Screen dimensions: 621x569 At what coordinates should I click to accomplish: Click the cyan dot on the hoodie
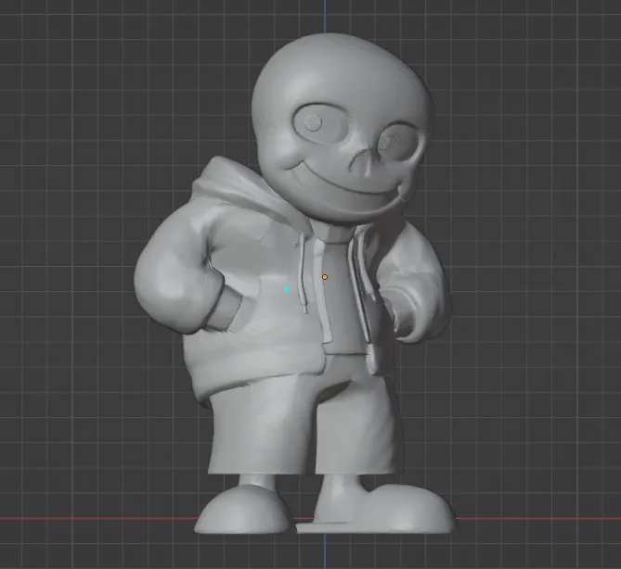[x=287, y=290]
